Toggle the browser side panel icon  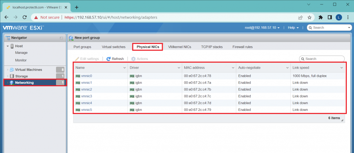pos(329,17)
